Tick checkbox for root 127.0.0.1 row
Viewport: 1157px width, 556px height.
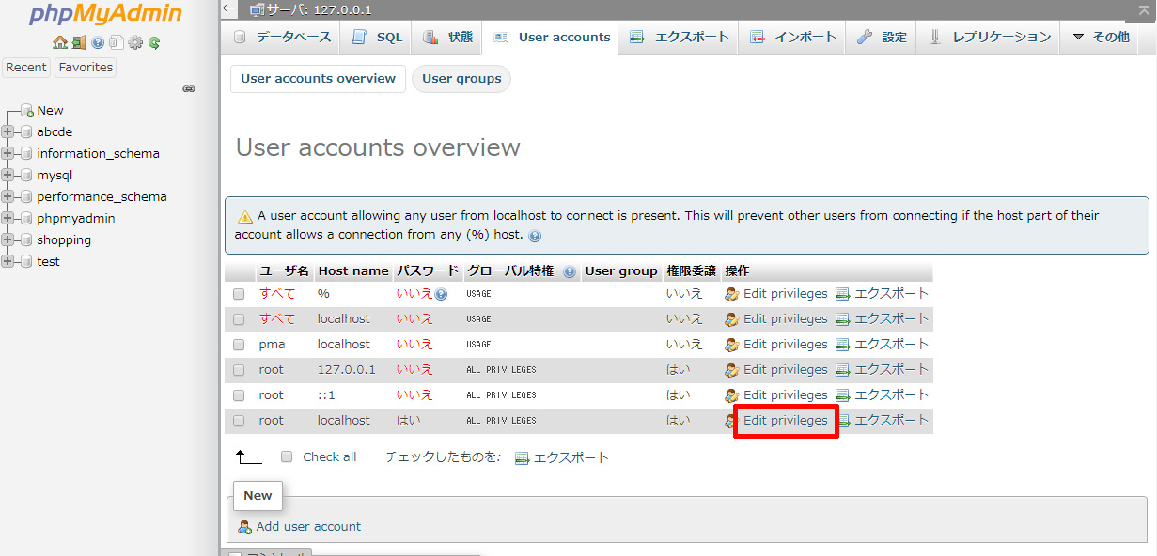(239, 370)
